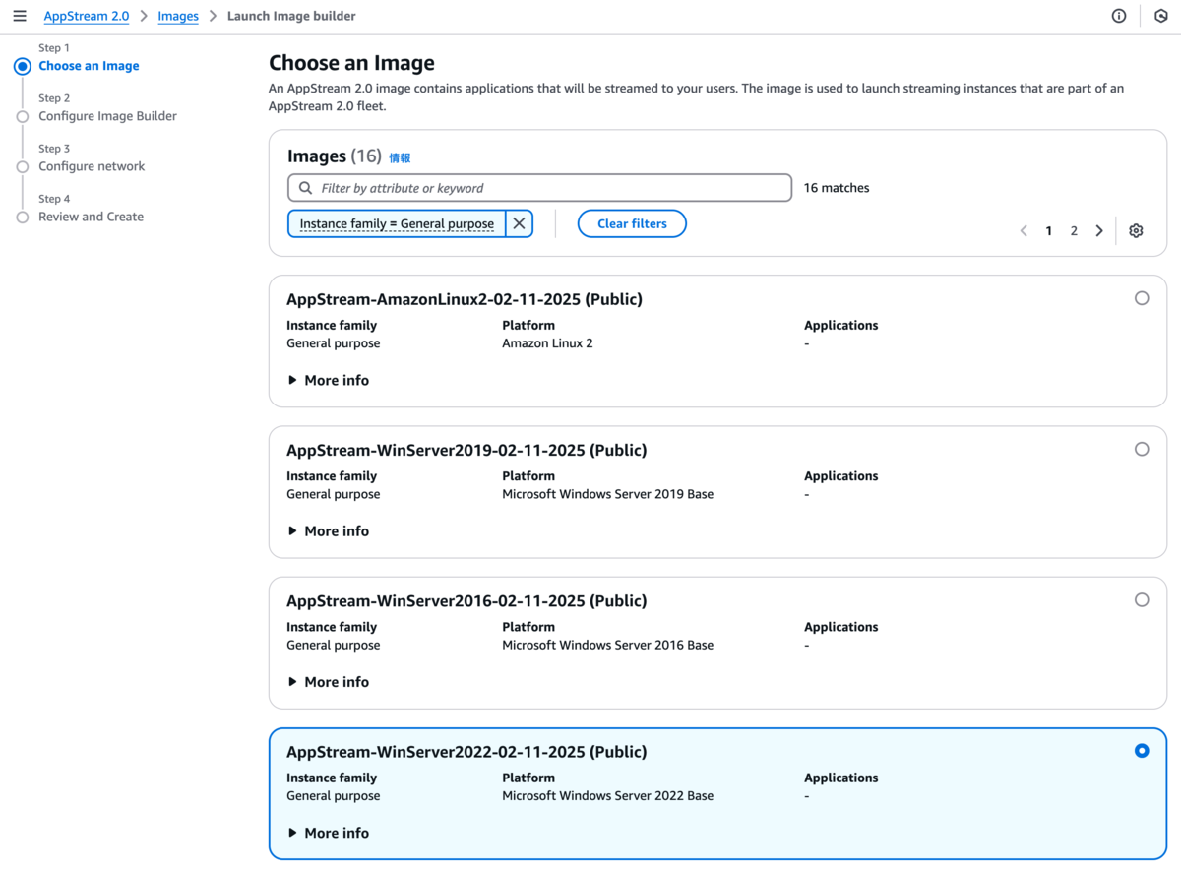Go to page 1 of images
1181x871 pixels.
[x=1049, y=230]
